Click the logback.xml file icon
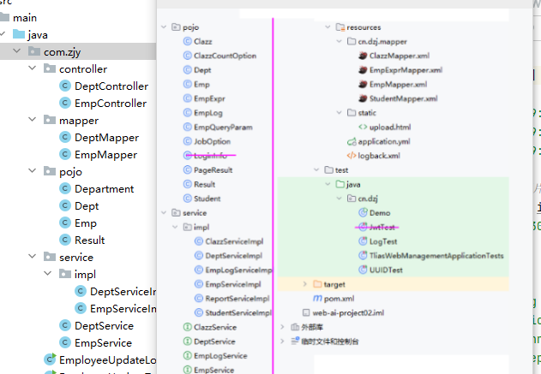541x374 pixels. coord(351,155)
